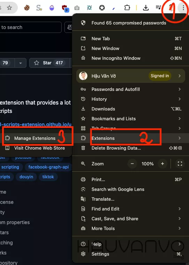Expand the Tab Groups submenu arrow
This screenshot has height=265, width=189.
point(180,128)
